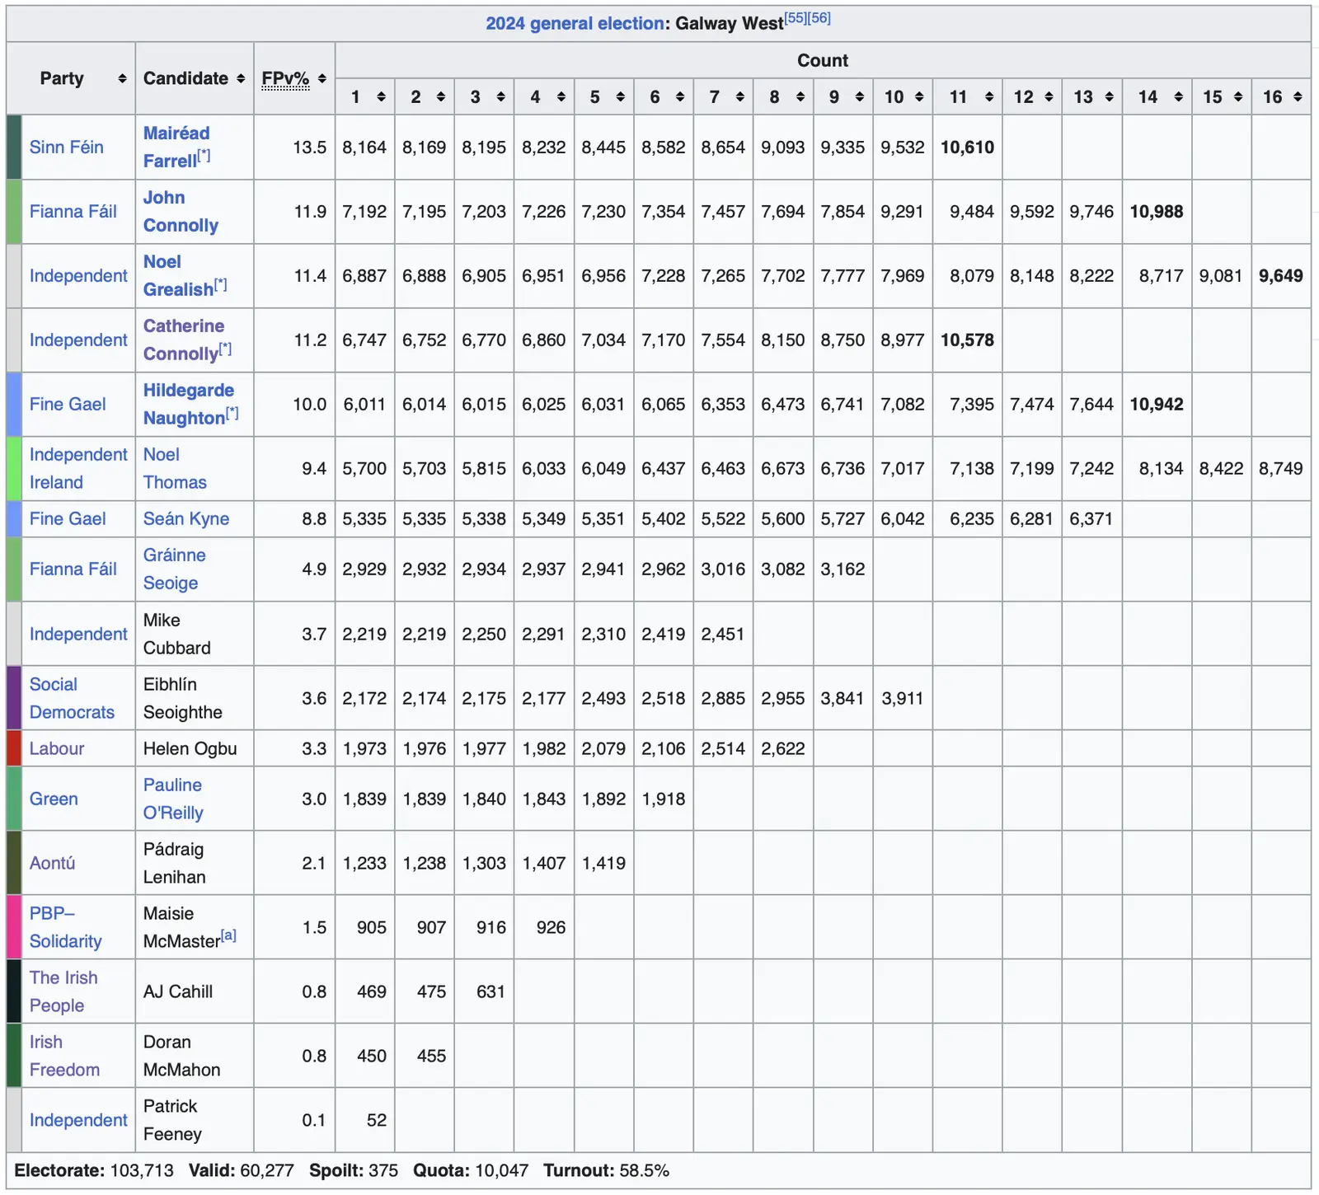The width and height of the screenshot is (1319, 1195).
Task: Open Catherine Connolly's candidate link
Action: coord(183,326)
